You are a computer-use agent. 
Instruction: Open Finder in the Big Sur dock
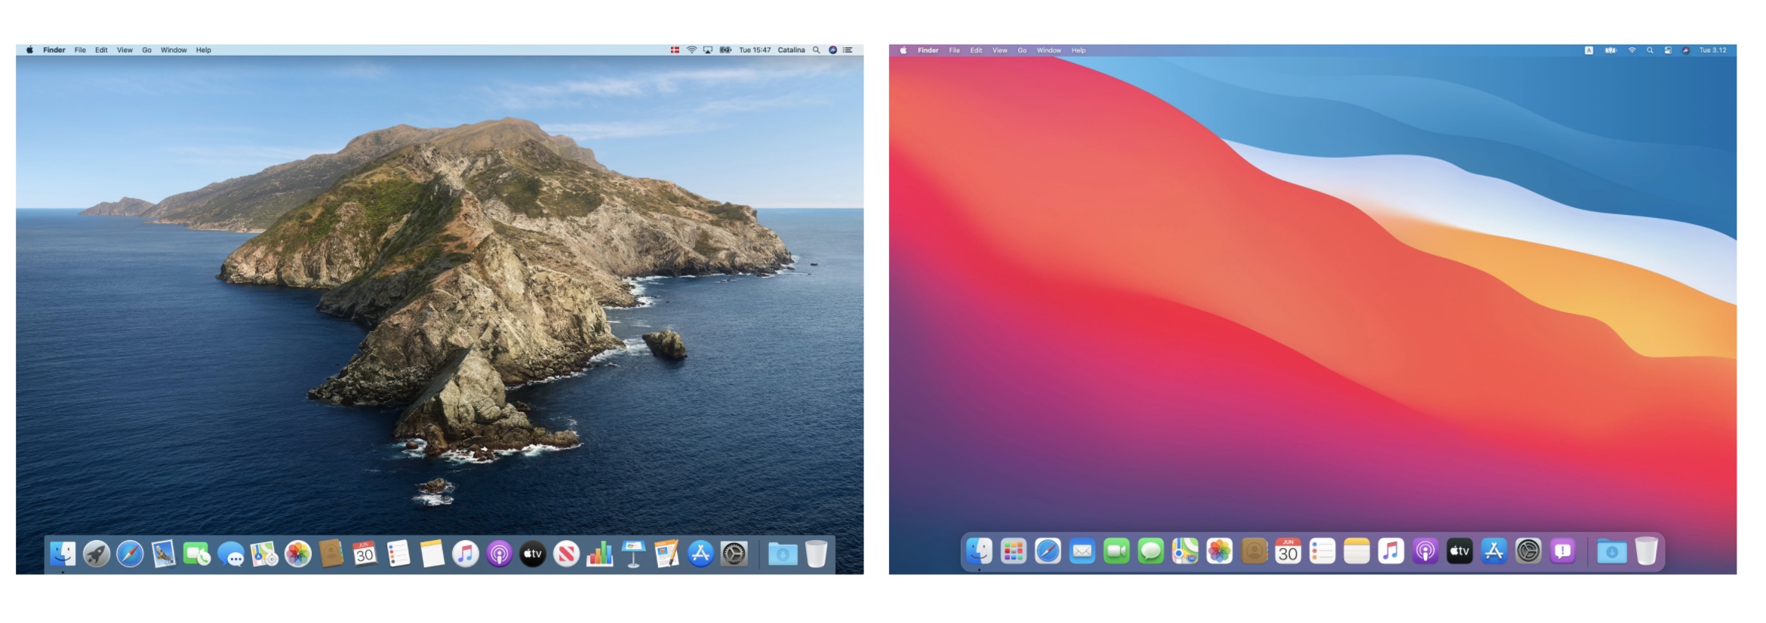[x=980, y=551]
